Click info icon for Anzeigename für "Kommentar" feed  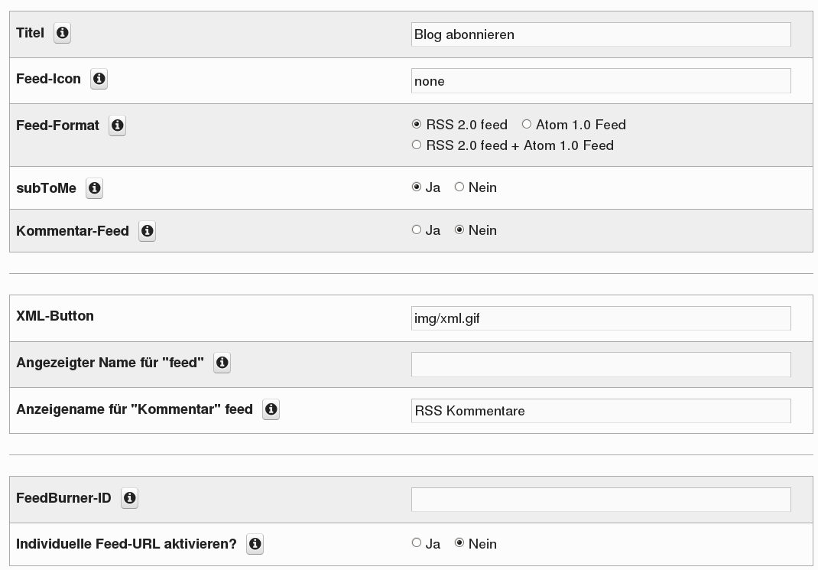coord(271,409)
